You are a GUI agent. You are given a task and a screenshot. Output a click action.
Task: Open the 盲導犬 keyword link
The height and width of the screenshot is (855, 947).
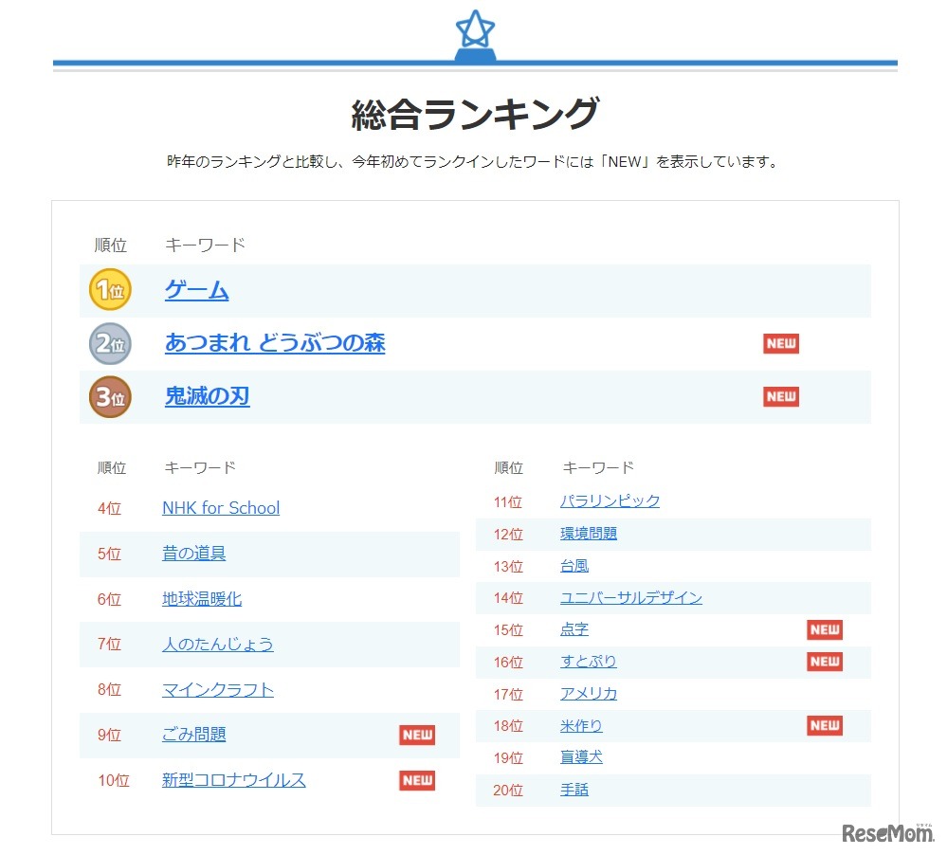[581, 757]
